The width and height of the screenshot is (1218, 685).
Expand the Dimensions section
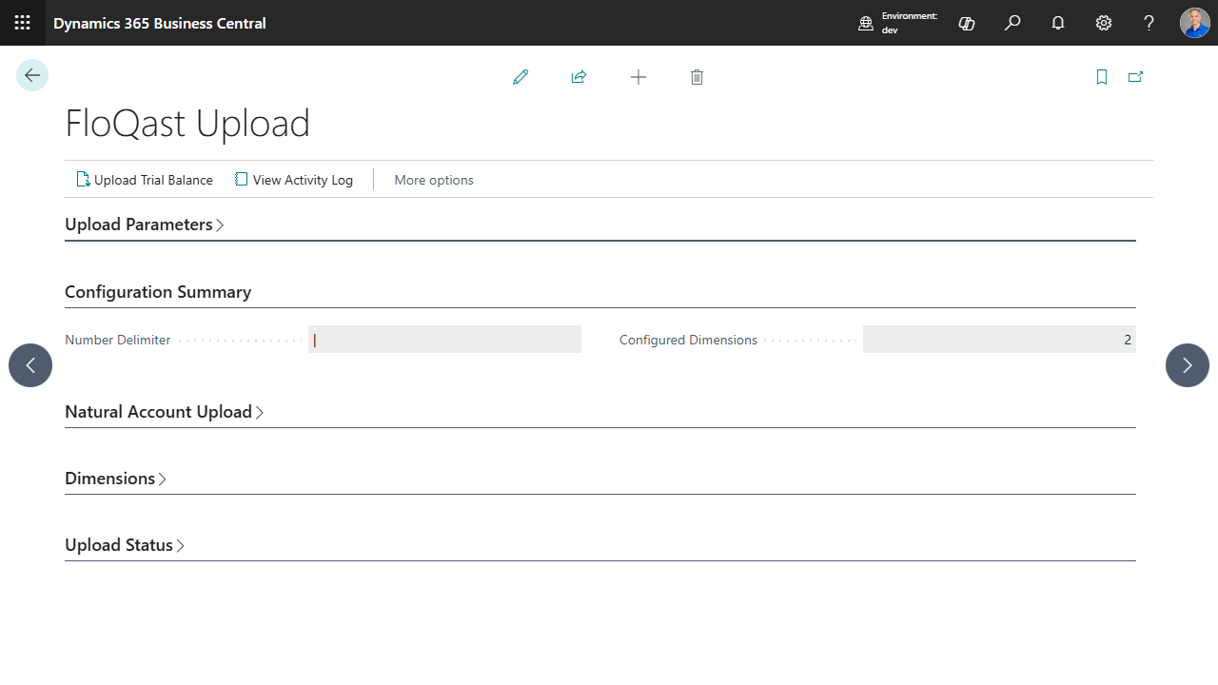pos(116,479)
